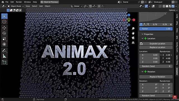The height and width of the screenshot is (101, 179).
Task: Open the viewport Add menu
Action: (41, 6)
